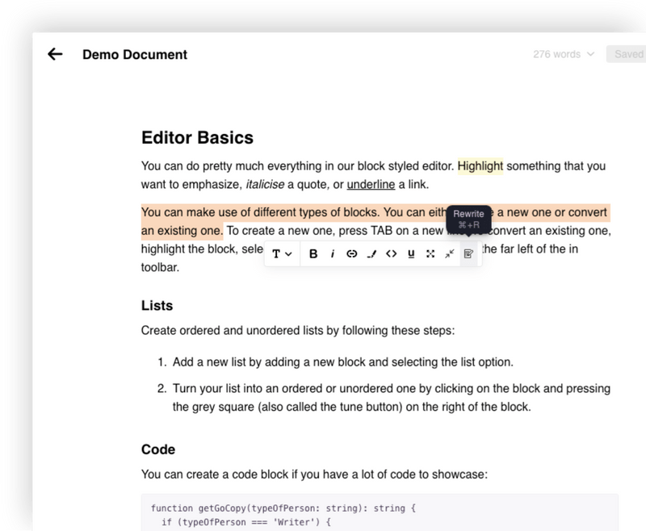Format selection as inline code
Screen dimensions: 646x531
tap(392, 254)
